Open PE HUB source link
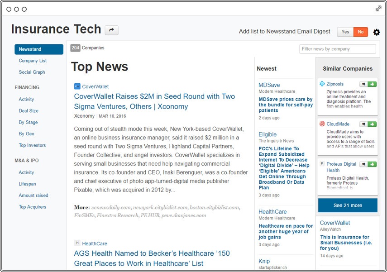Image resolution: width=387 pixels, height=272 pixels. click(x=150, y=215)
